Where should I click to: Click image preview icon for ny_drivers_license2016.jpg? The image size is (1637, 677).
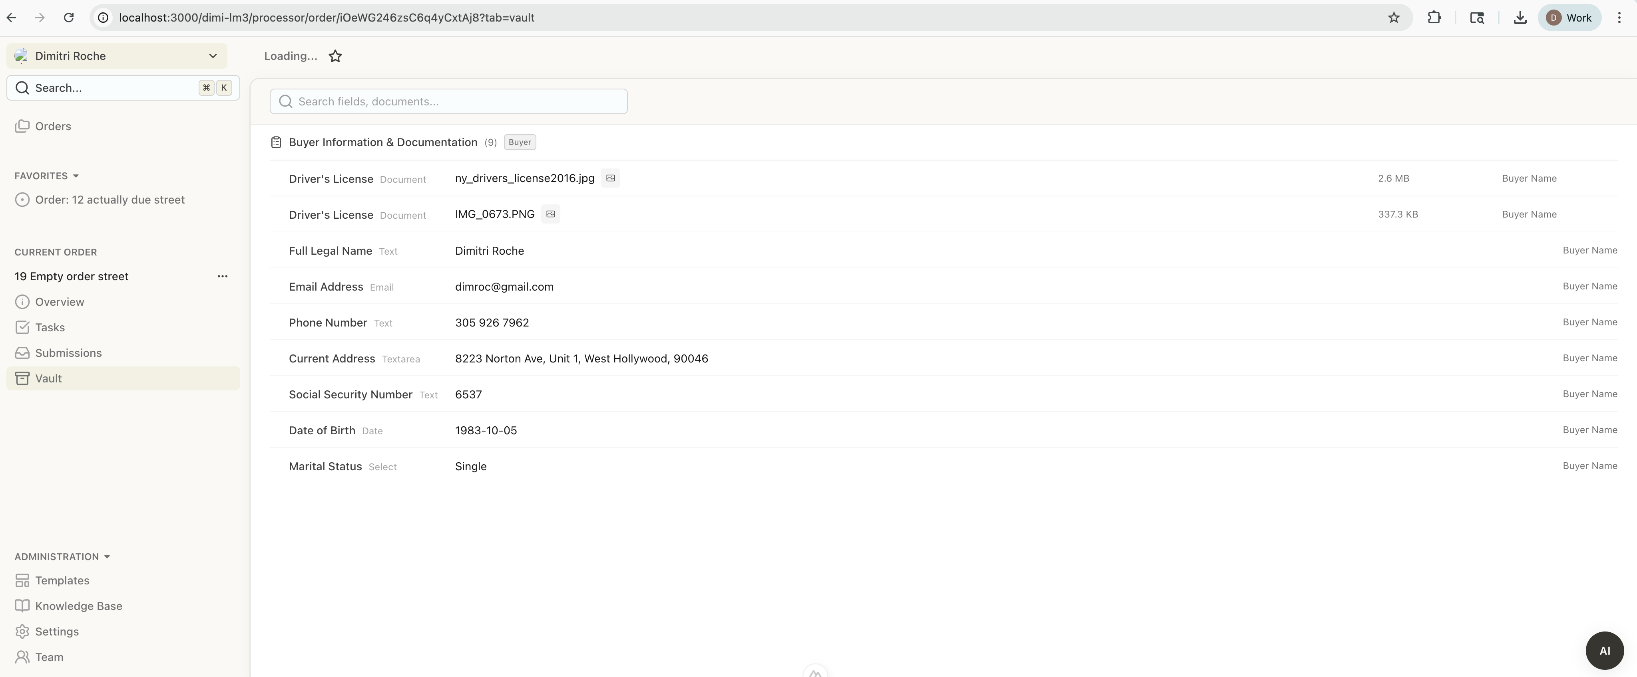[610, 178]
